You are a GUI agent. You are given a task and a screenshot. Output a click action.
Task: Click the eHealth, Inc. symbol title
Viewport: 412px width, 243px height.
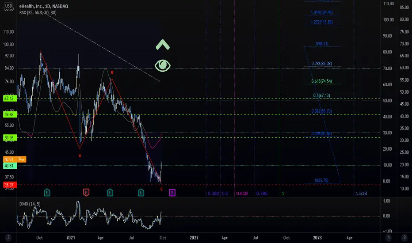tap(44, 6)
